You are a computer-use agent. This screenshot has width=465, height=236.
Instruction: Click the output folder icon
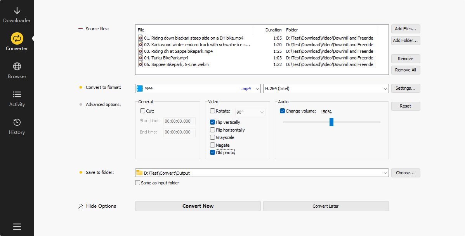pos(139,173)
